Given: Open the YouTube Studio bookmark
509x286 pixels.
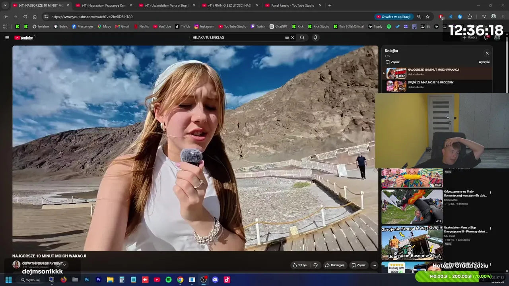Looking at the screenshot, I should pyautogui.click(x=232, y=27).
